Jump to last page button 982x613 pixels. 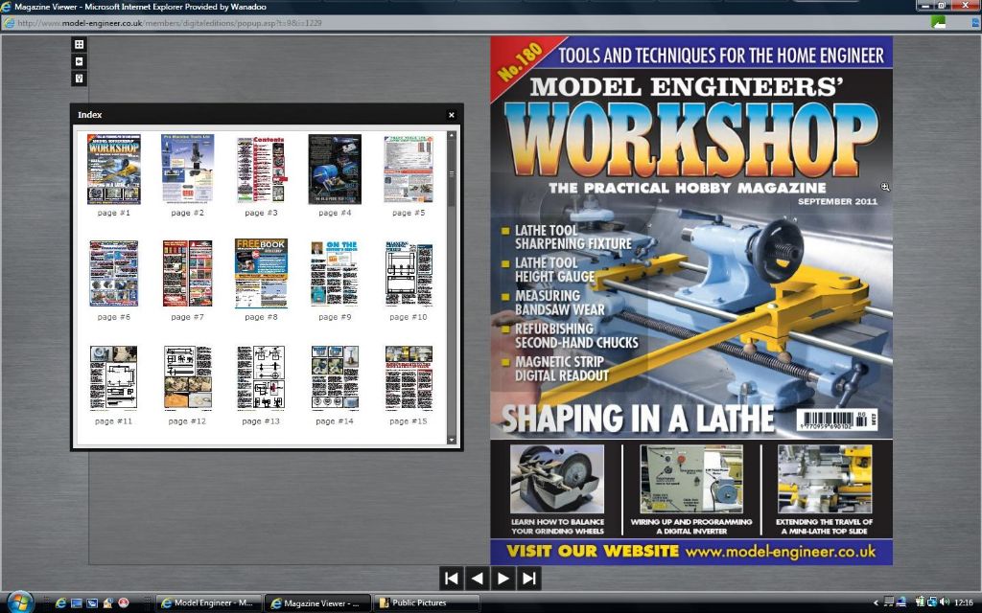(x=529, y=579)
